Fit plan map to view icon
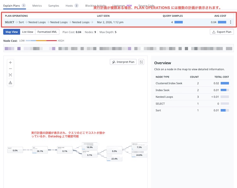Screen dimensions: 237x188 click(10, 75)
